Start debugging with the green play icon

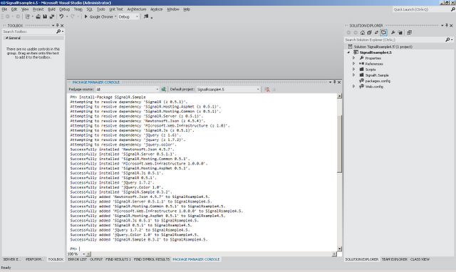click(85, 16)
